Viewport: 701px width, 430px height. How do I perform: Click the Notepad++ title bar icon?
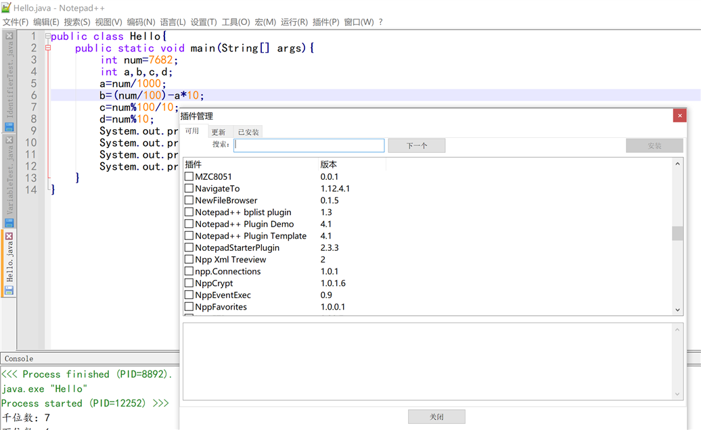pos(6,7)
